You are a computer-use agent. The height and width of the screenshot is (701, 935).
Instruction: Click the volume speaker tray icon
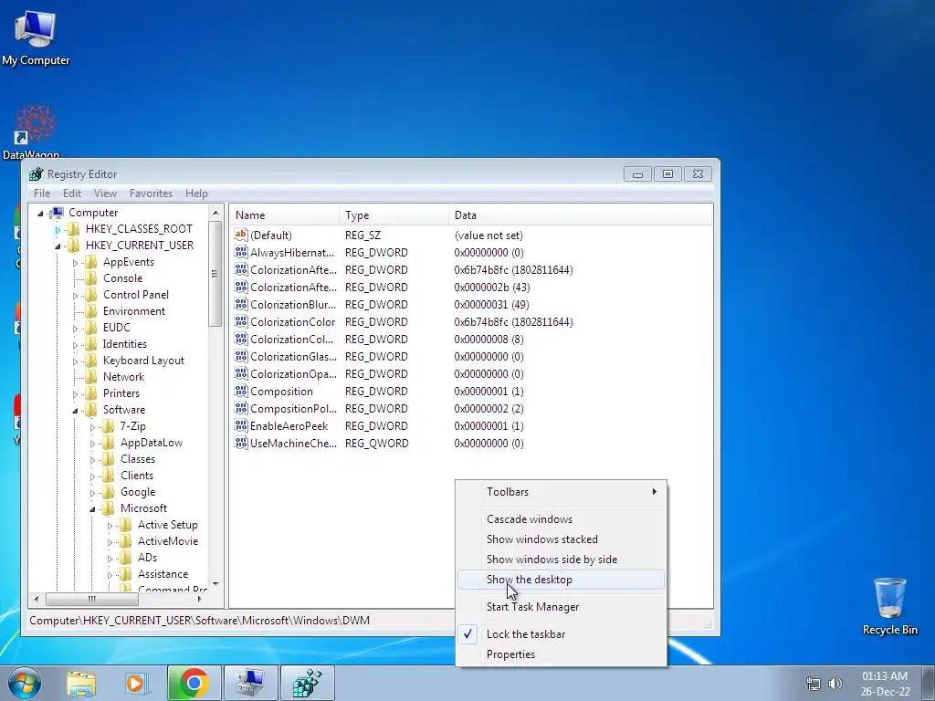click(835, 683)
